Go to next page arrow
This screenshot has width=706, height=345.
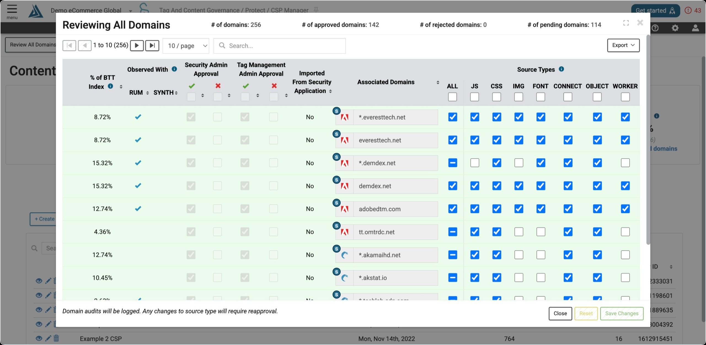(137, 45)
